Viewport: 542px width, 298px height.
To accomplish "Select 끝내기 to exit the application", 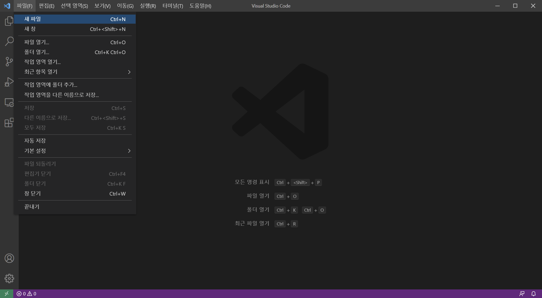I will 32,207.
